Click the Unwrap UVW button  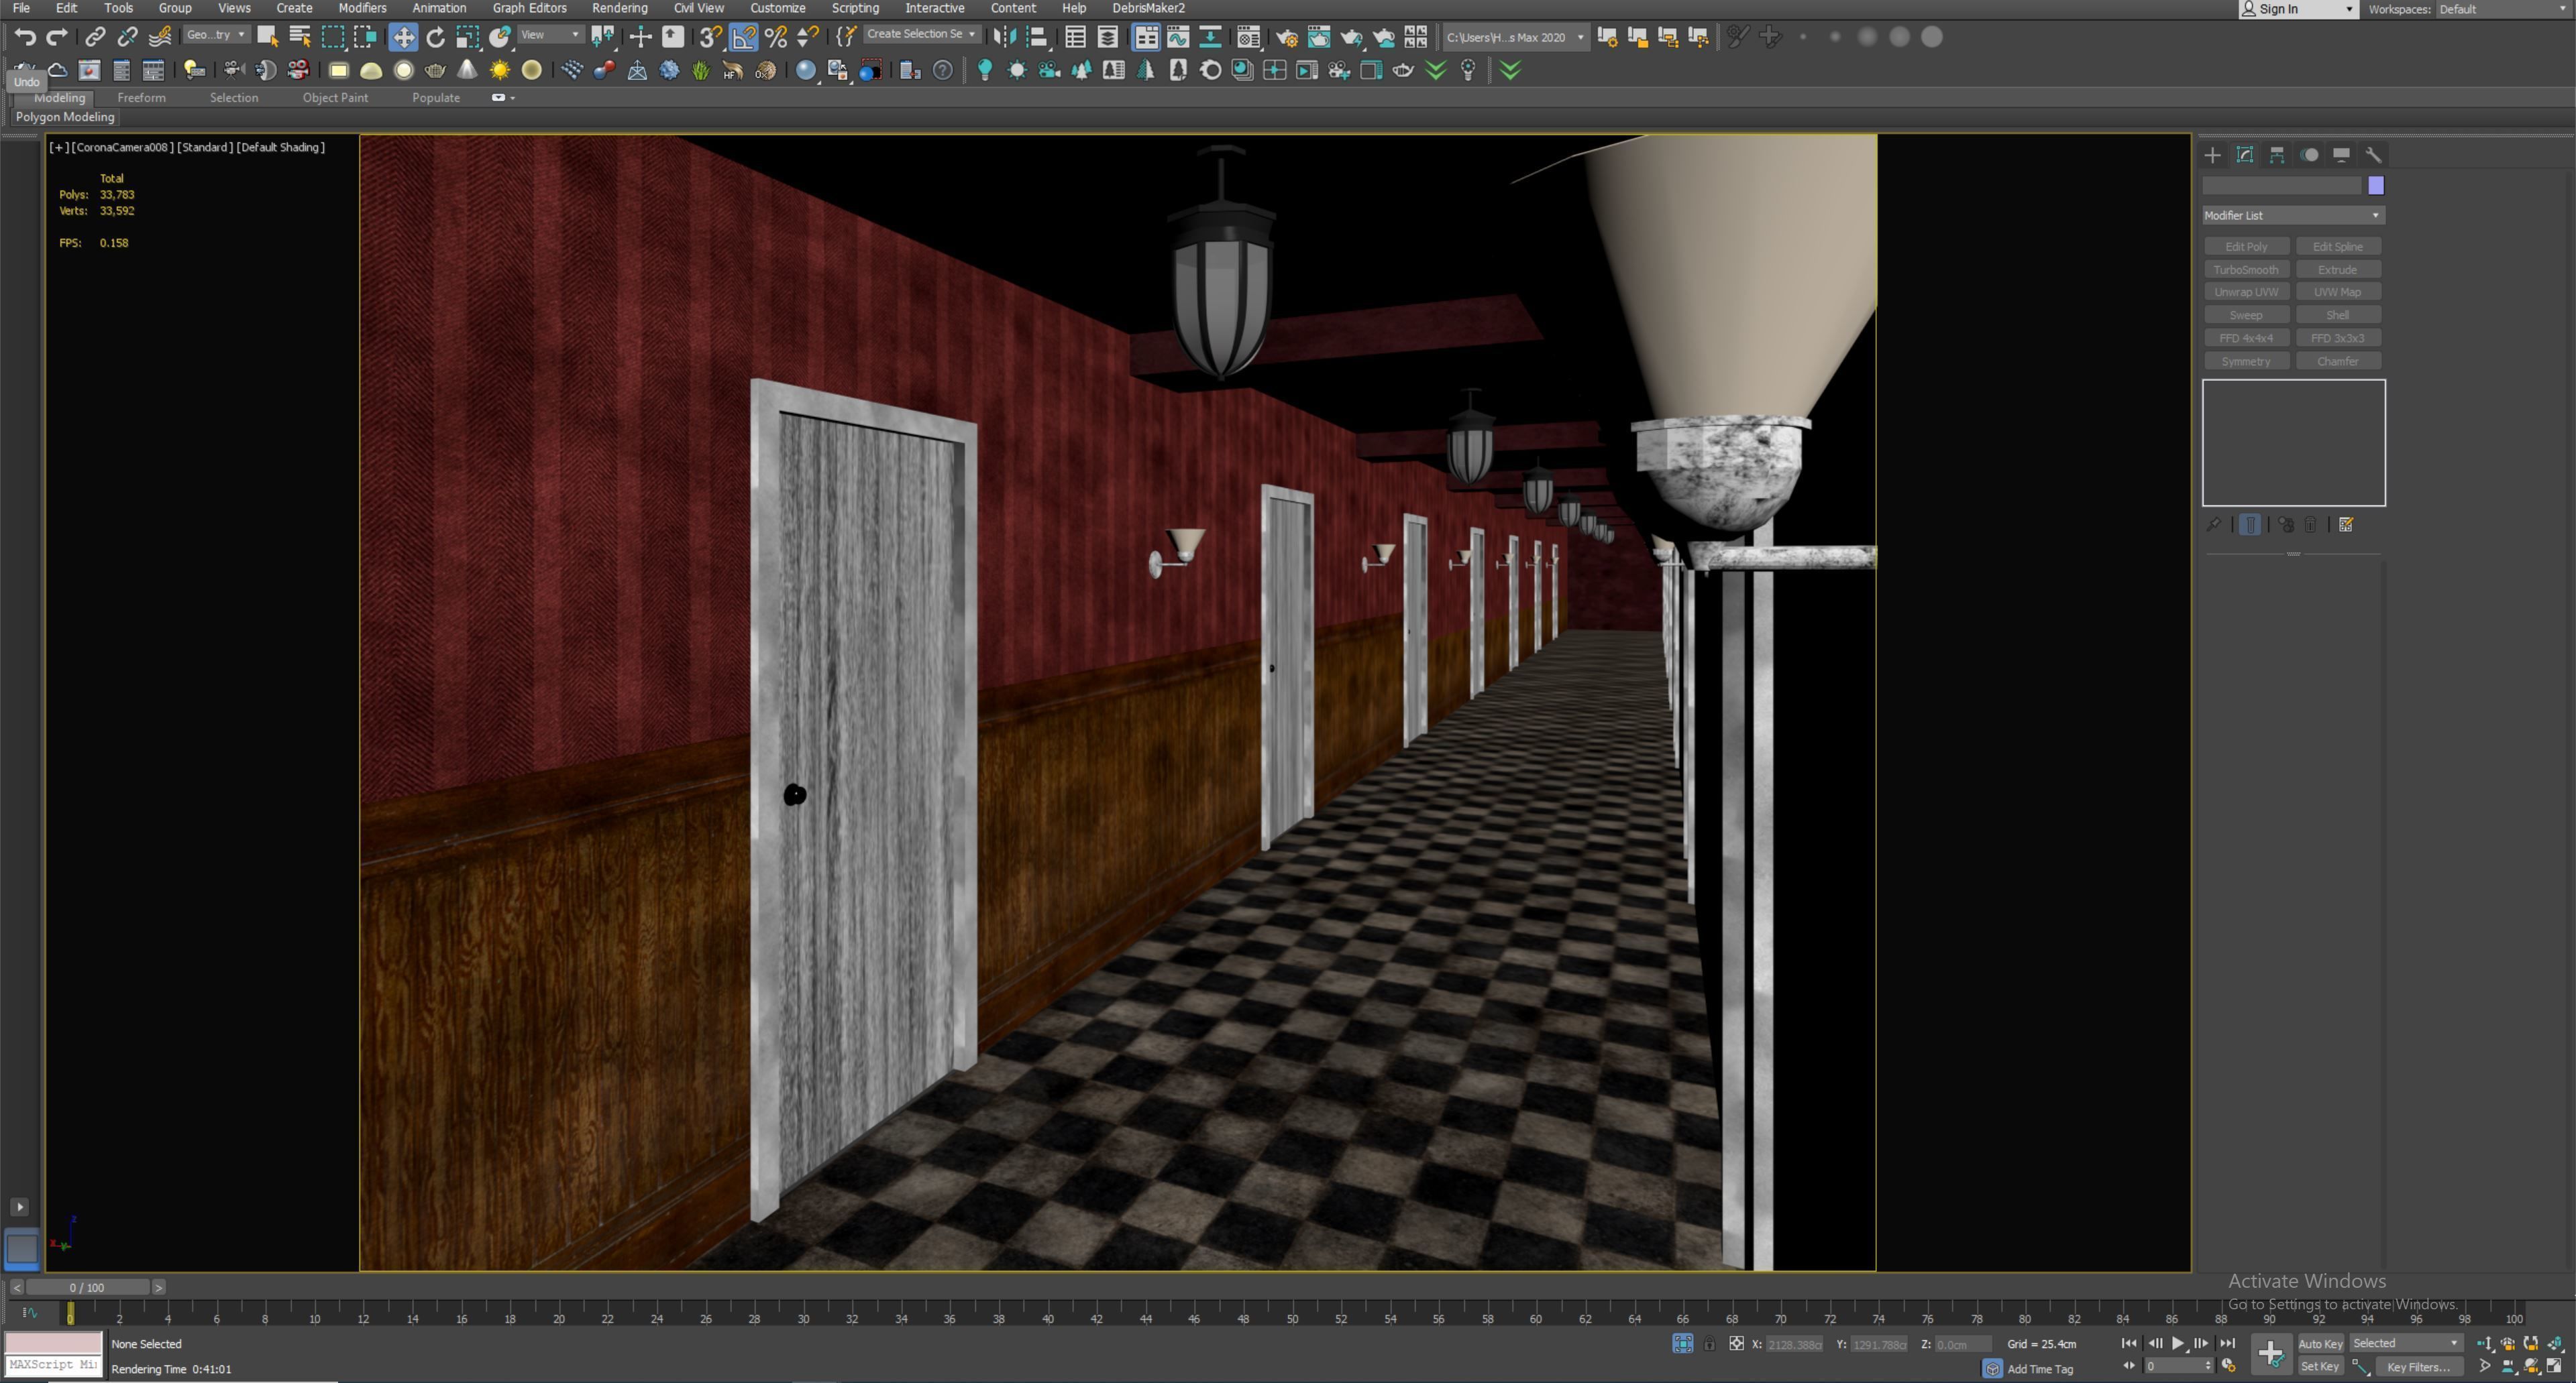click(2246, 292)
